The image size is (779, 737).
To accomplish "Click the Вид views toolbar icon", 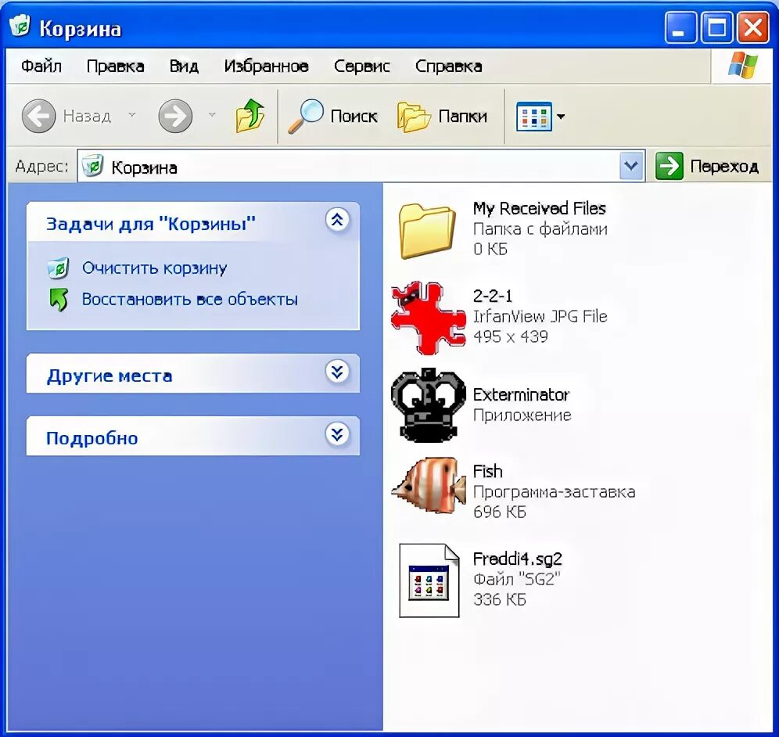I will (x=534, y=117).
